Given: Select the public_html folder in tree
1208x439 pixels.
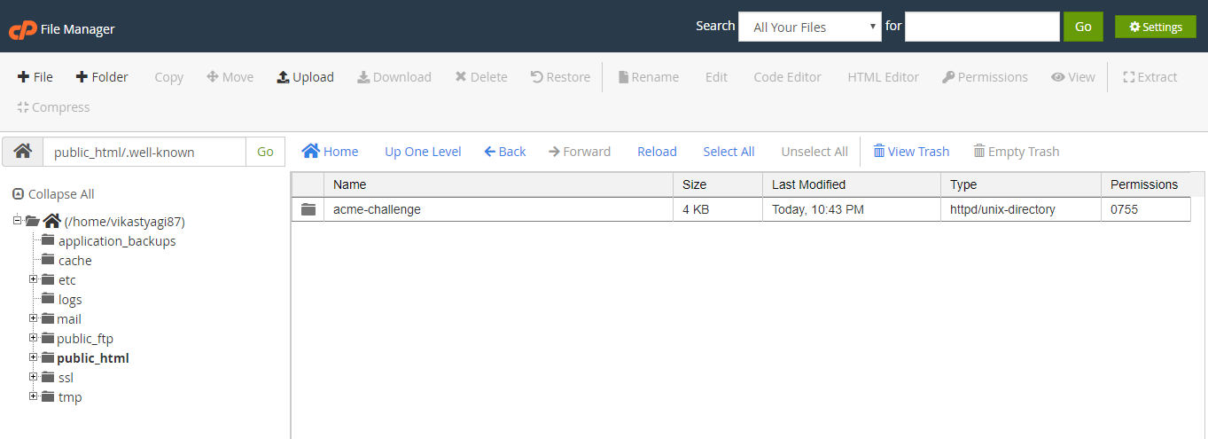Looking at the screenshot, I should [x=92, y=358].
